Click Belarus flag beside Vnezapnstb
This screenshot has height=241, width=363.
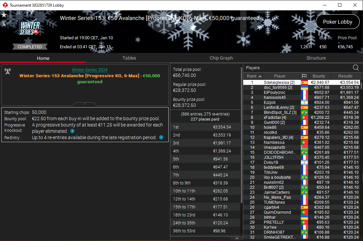click(304, 147)
